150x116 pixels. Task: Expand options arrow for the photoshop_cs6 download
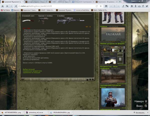click(48, 113)
